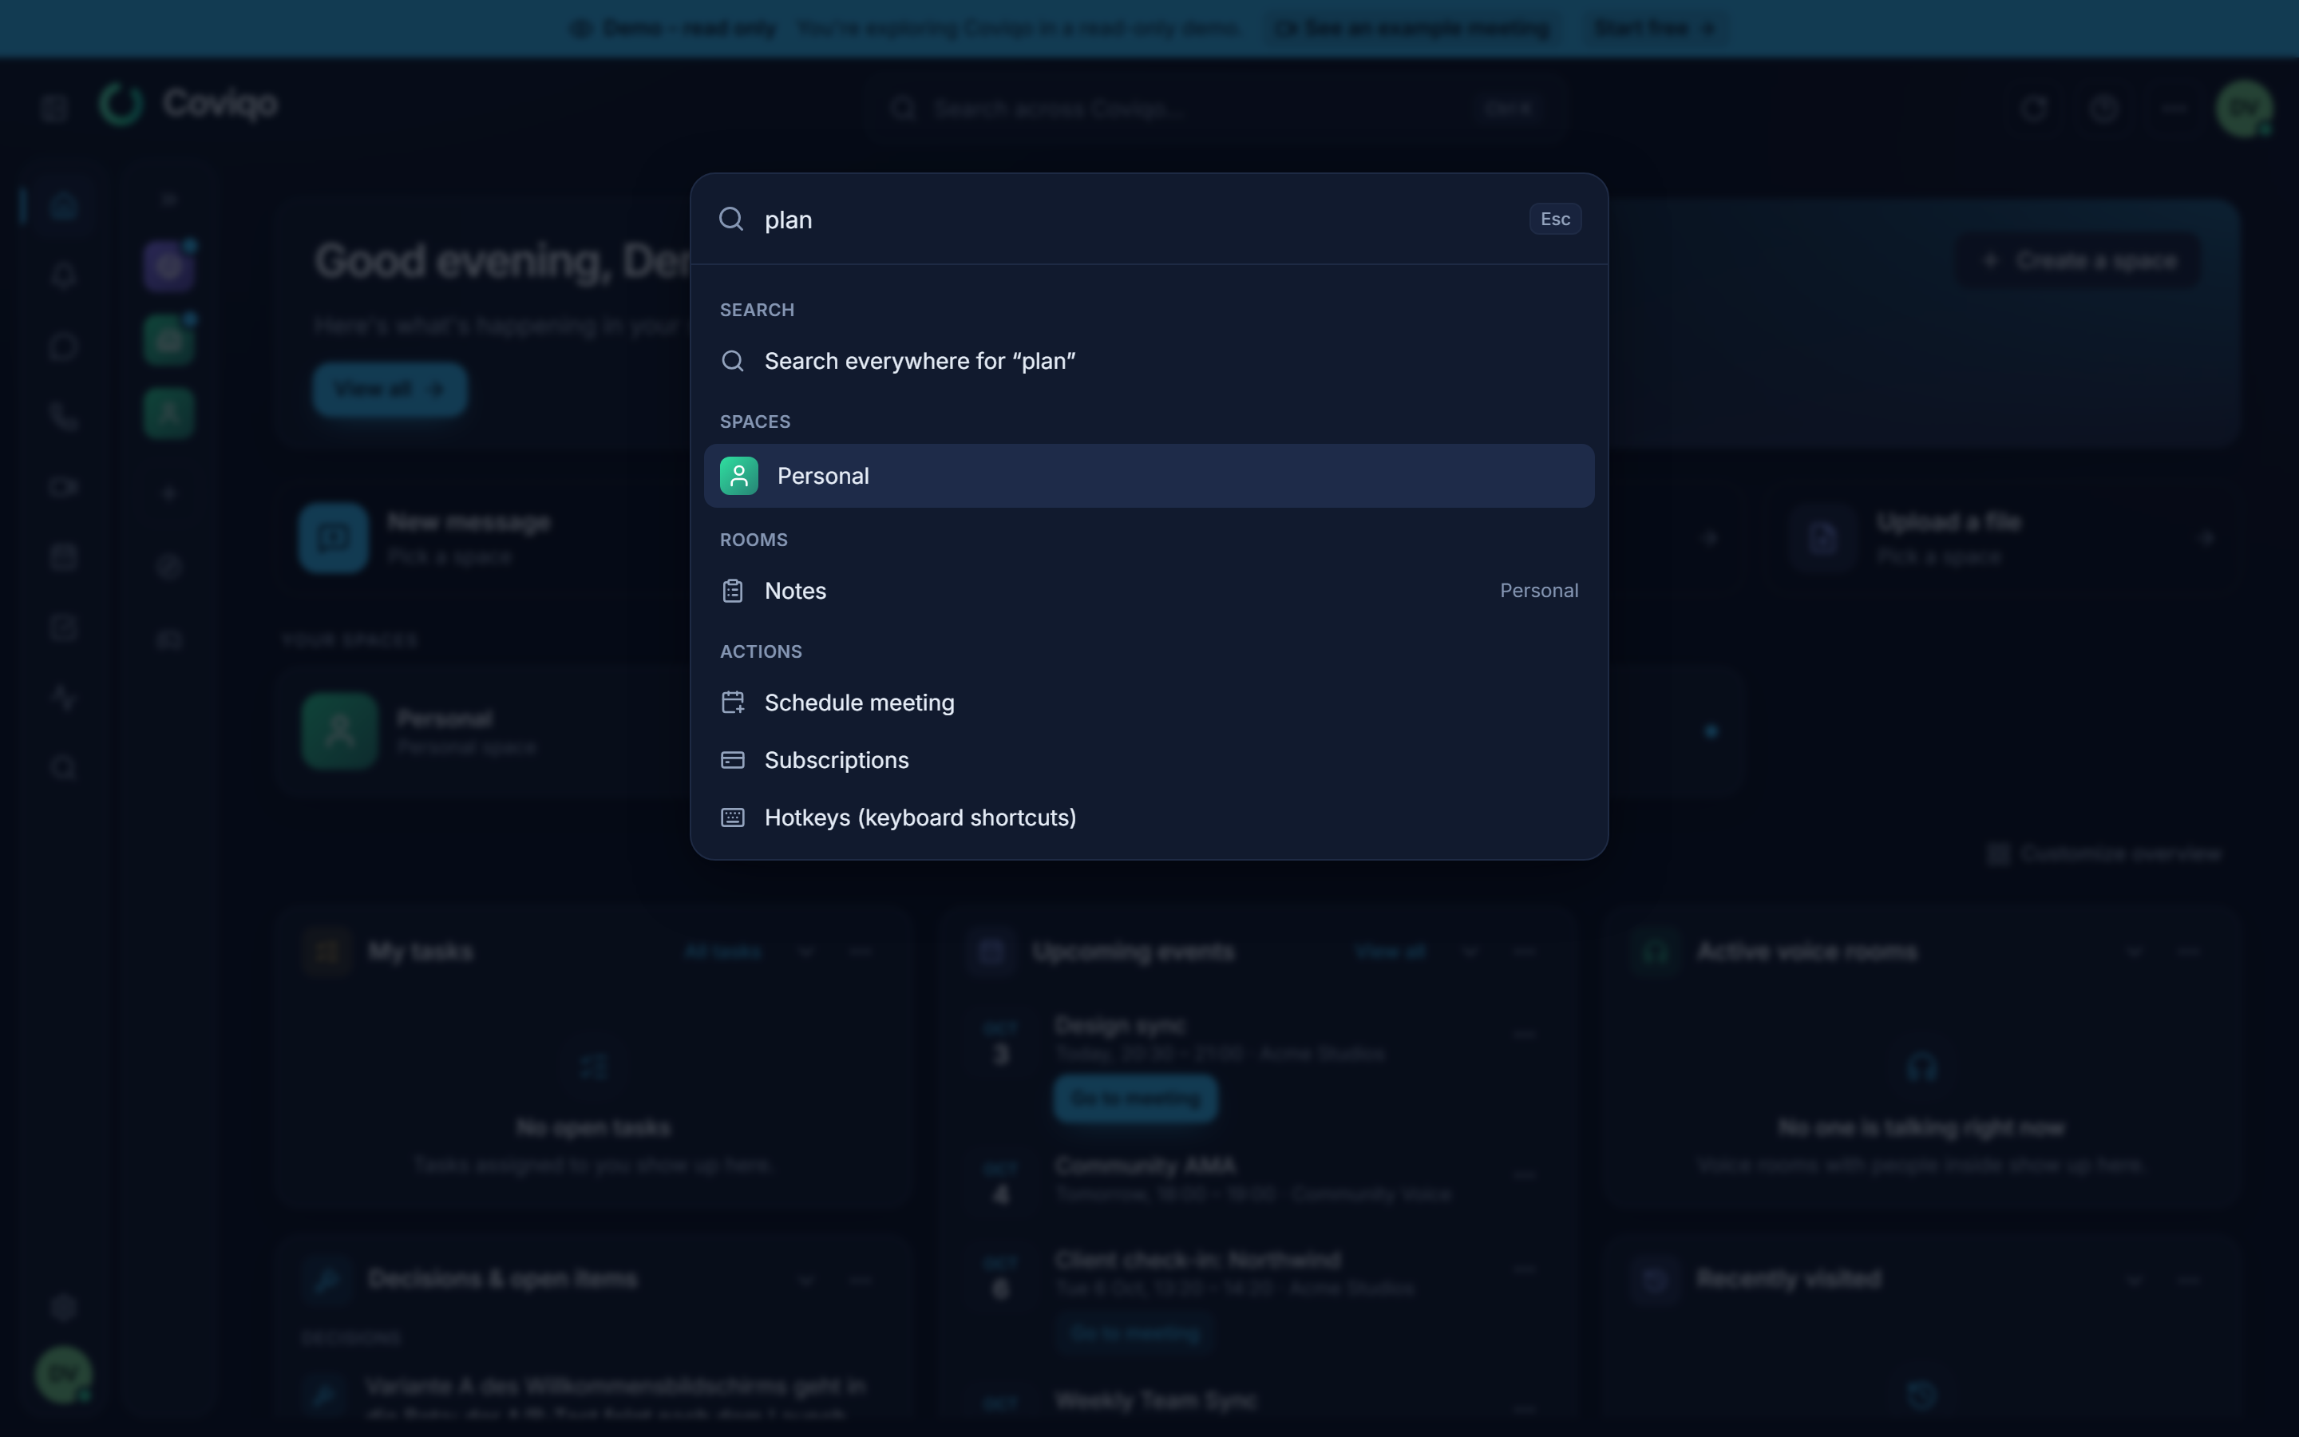Image resolution: width=2299 pixels, height=1437 pixels.
Task: Open the hamburger menu icon beside the logo
Action: pyautogui.click(x=55, y=109)
